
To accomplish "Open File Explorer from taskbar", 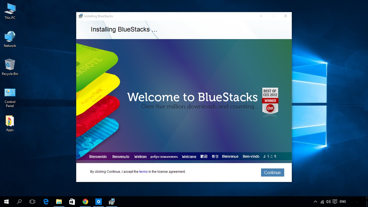I will pyautogui.click(x=59, y=202).
